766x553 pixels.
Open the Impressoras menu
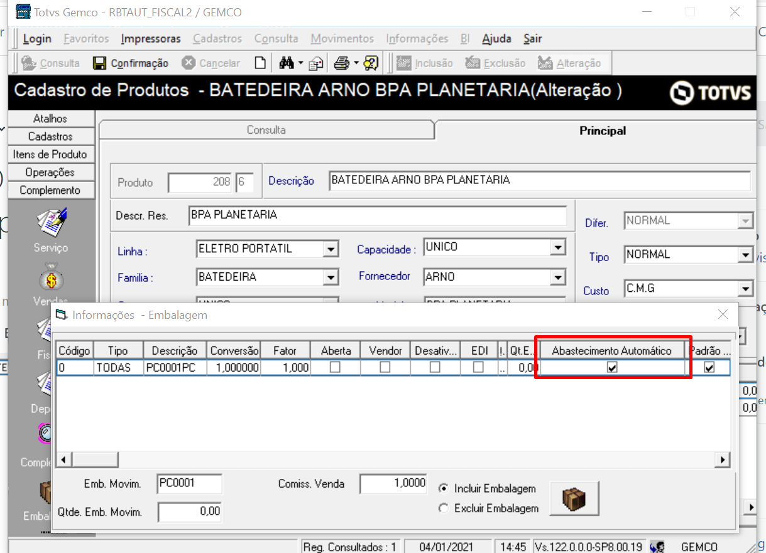[x=151, y=38]
